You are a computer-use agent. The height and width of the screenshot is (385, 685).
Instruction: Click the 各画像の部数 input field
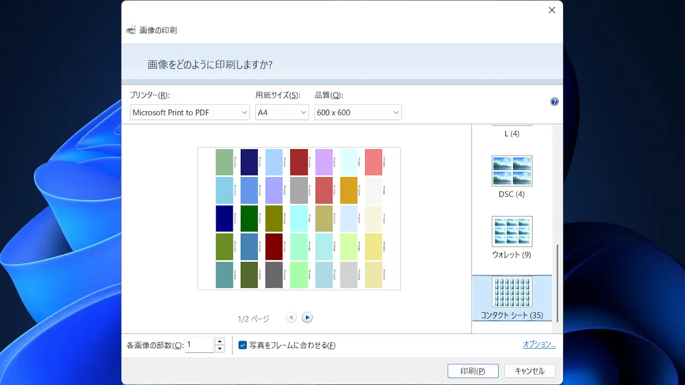pos(199,345)
